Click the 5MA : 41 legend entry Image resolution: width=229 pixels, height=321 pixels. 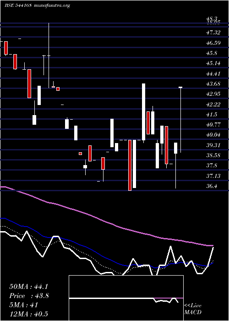tap(23, 305)
